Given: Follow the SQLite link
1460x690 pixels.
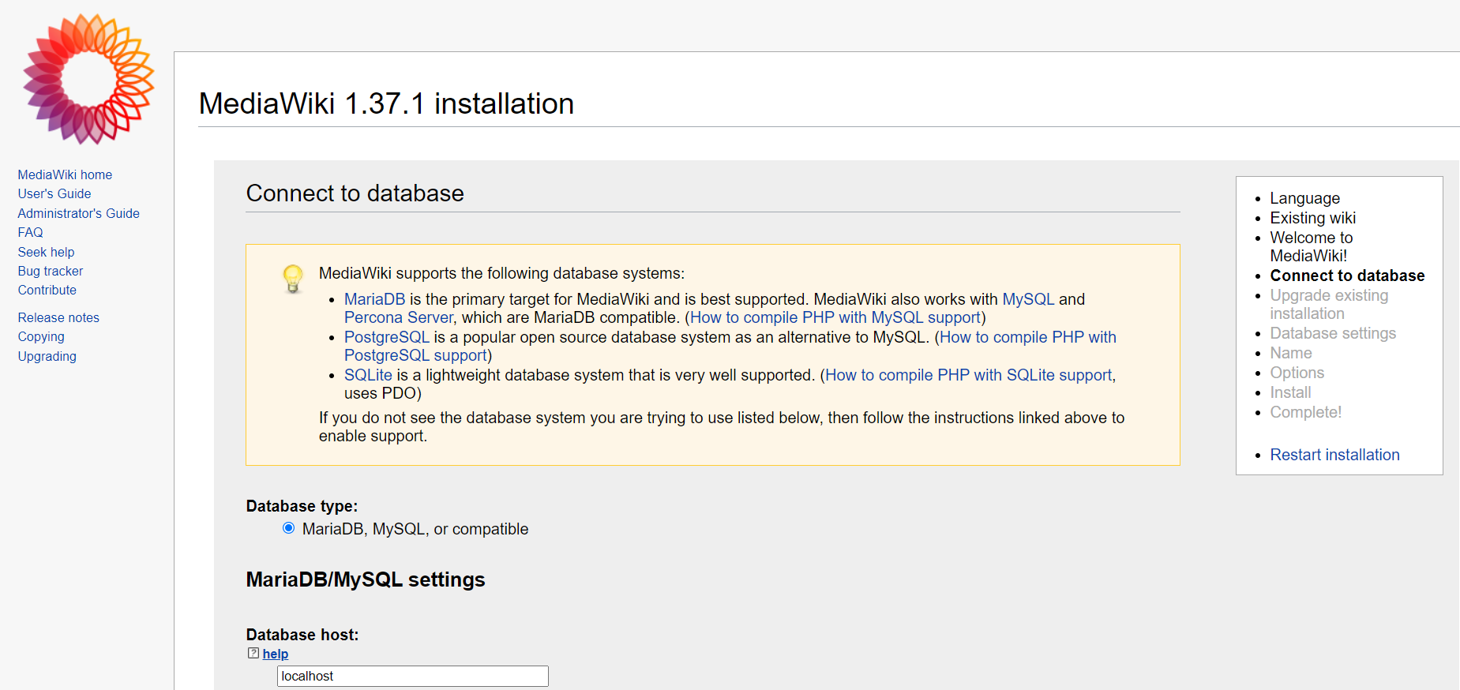Looking at the screenshot, I should 368,375.
